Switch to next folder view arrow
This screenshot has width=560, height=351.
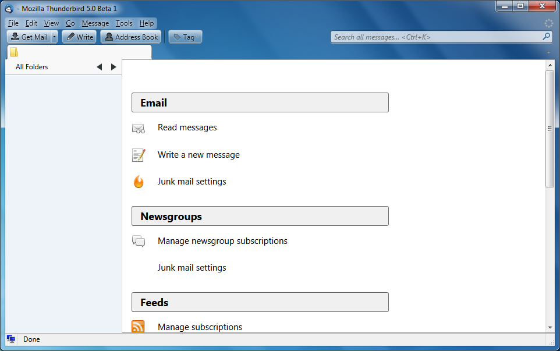pos(114,67)
